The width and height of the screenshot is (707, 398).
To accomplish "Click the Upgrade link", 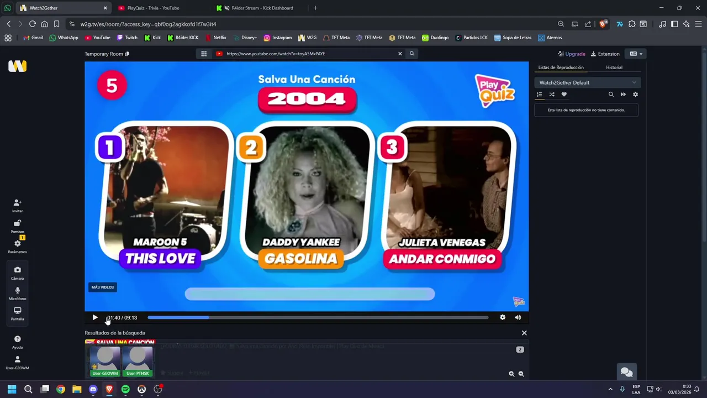I will [x=571, y=54].
